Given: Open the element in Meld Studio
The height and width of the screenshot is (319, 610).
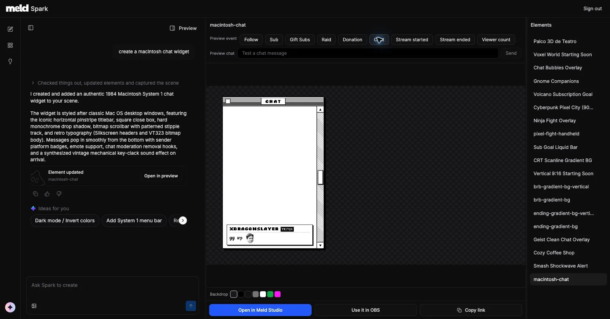Looking at the screenshot, I should point(260,310).
